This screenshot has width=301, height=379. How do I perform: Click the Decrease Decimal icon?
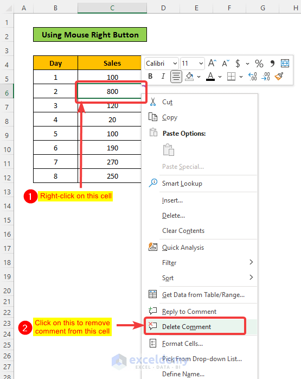pos(266,77)
